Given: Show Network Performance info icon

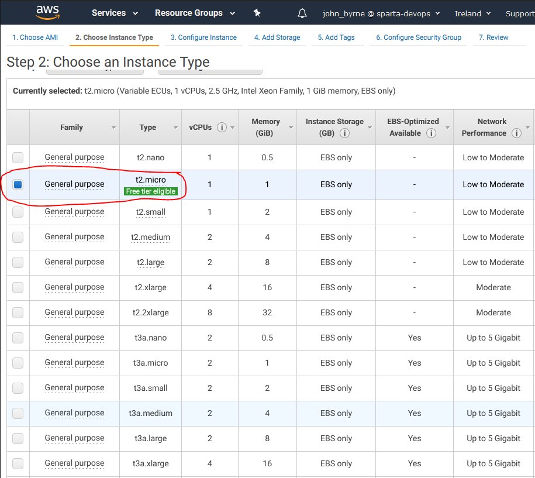Looking at the screenshot, I should [516, 133].
